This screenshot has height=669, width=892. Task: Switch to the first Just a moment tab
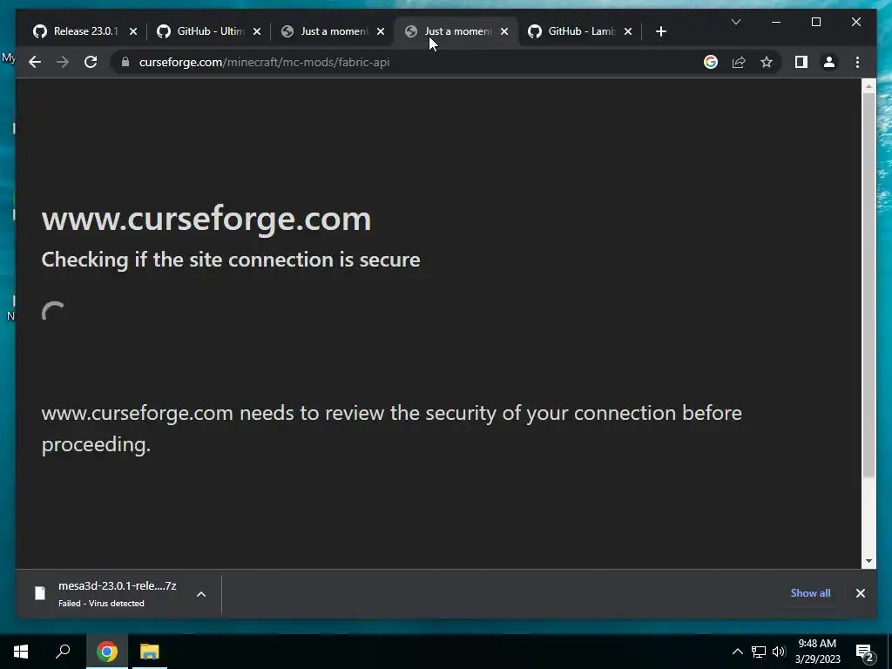(333, 31)
